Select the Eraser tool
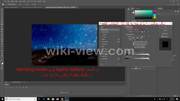Image resolution: width=180 pixels, height=101 pixels. (x=2, y=34)
